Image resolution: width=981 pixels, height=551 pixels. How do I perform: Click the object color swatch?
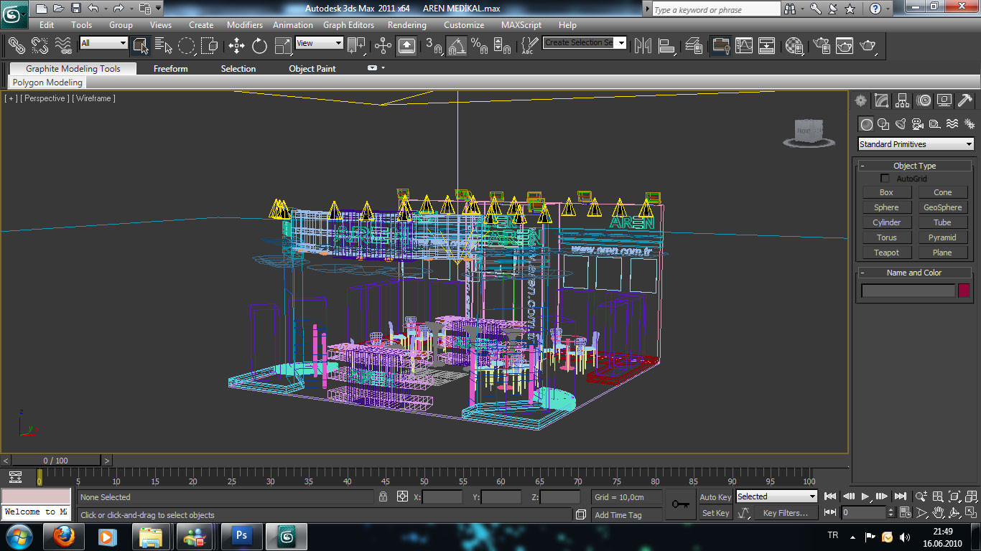coord(964,291)
